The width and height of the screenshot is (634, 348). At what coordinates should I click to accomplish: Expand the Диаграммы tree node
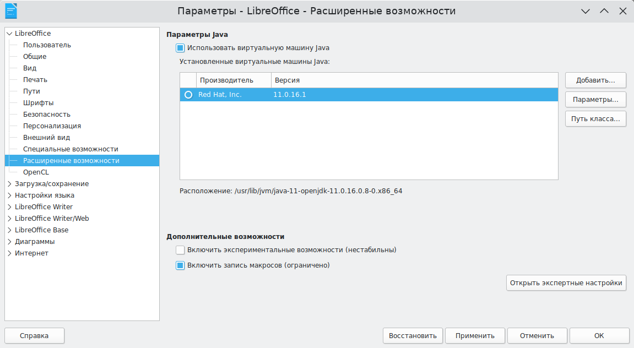[9, 242]
